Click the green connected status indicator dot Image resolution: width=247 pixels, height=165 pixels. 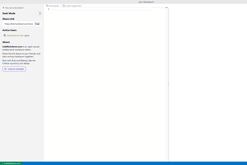pyautogui.click(x=4, y=8)
